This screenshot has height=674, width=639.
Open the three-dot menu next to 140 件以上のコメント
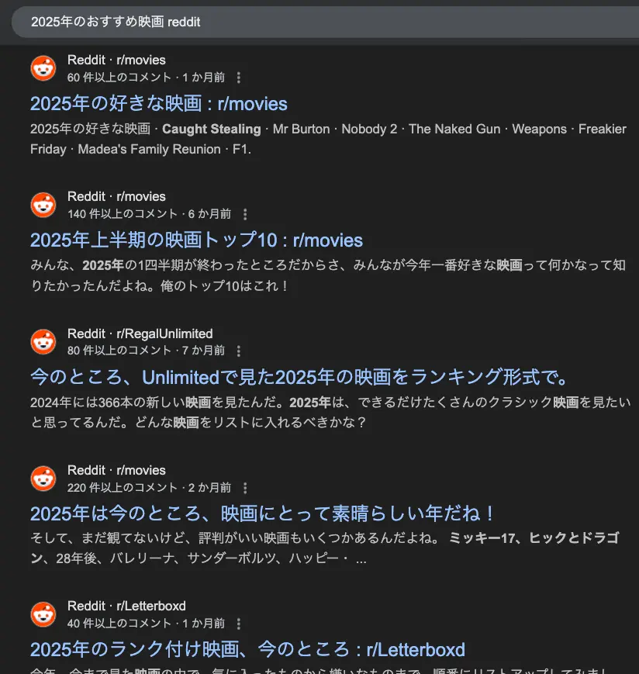[x=245, y=214]
